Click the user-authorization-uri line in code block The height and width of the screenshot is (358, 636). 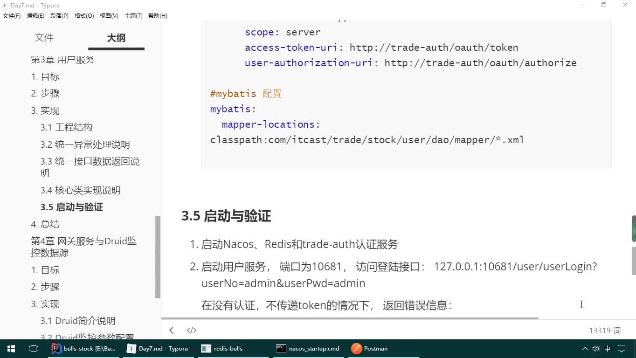click(411, 63)
